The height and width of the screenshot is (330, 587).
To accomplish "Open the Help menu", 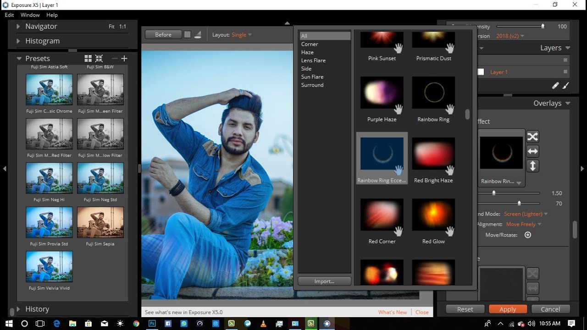I will pos(52,15).
